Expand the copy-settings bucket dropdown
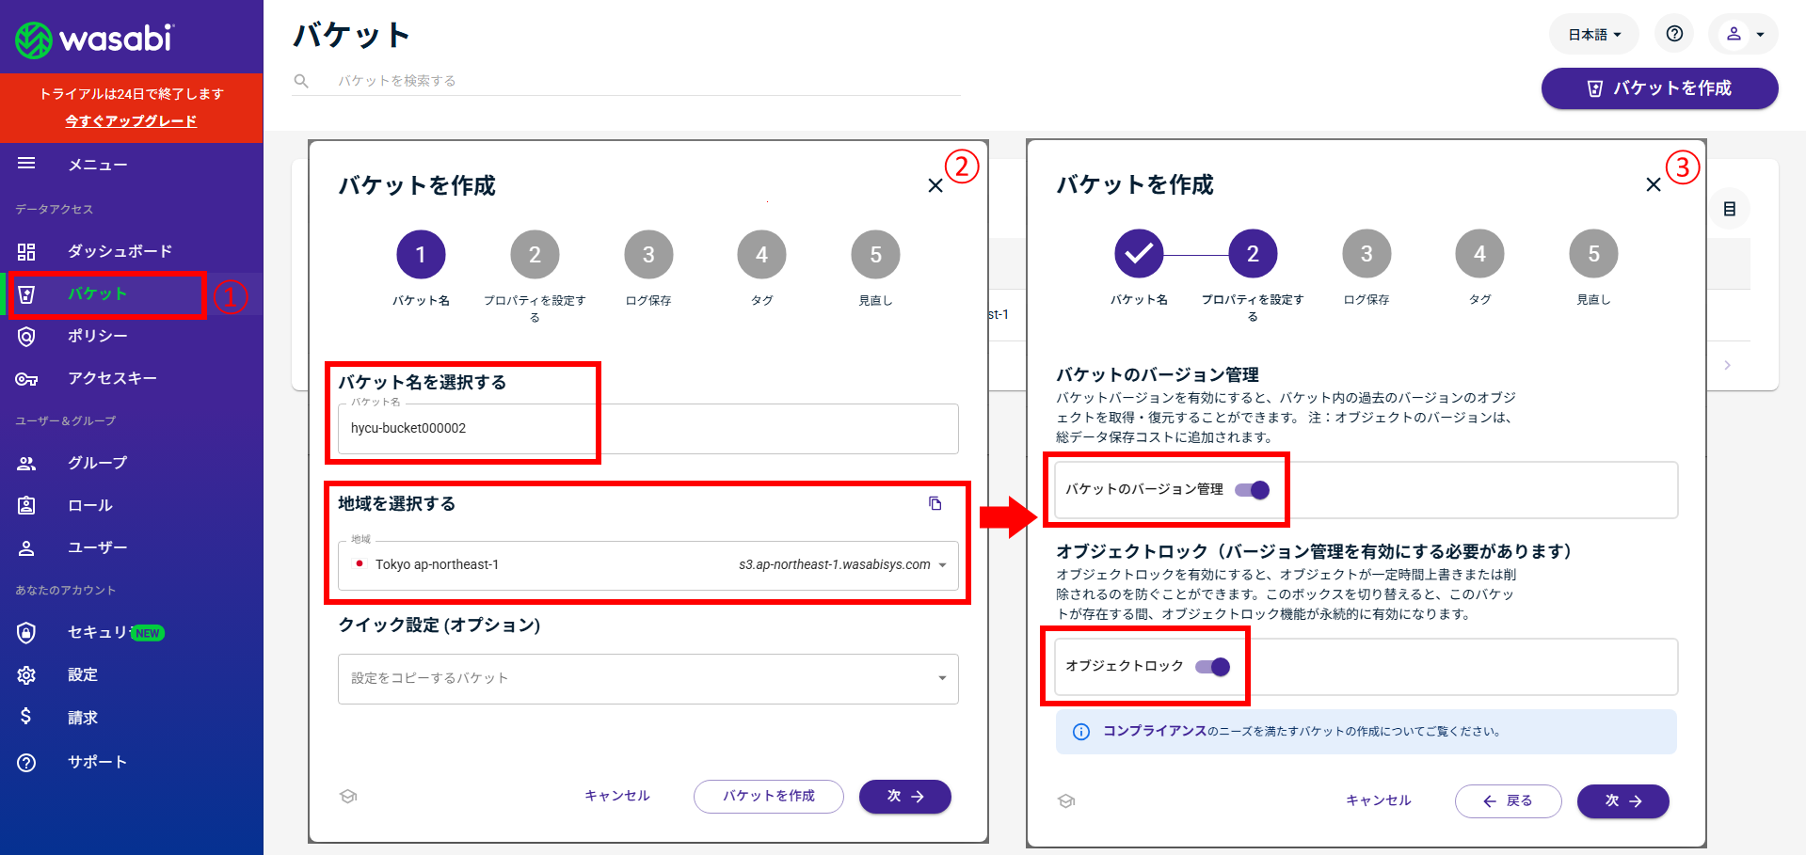The width and height of the screenshot is (1806, 855). [941, 678]
